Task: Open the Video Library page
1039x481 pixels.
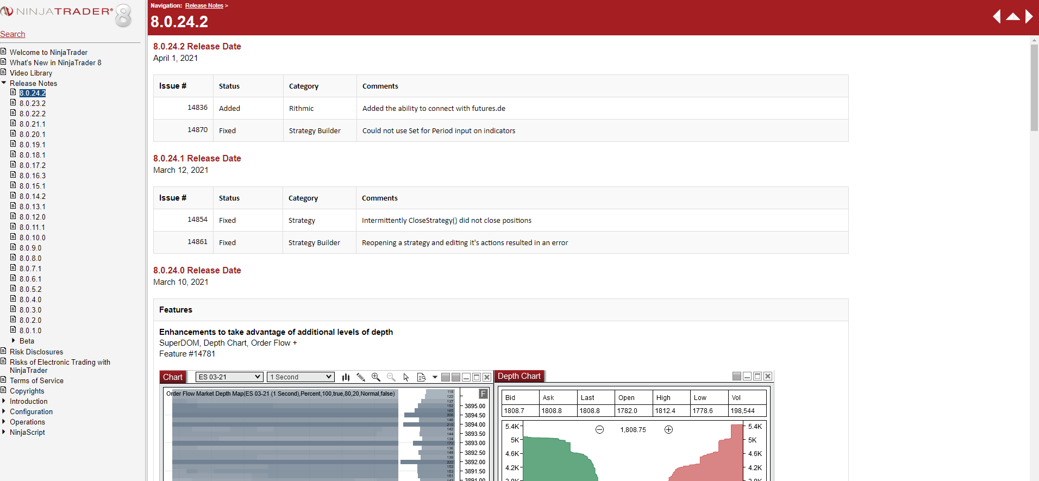Action: point(31,73)
